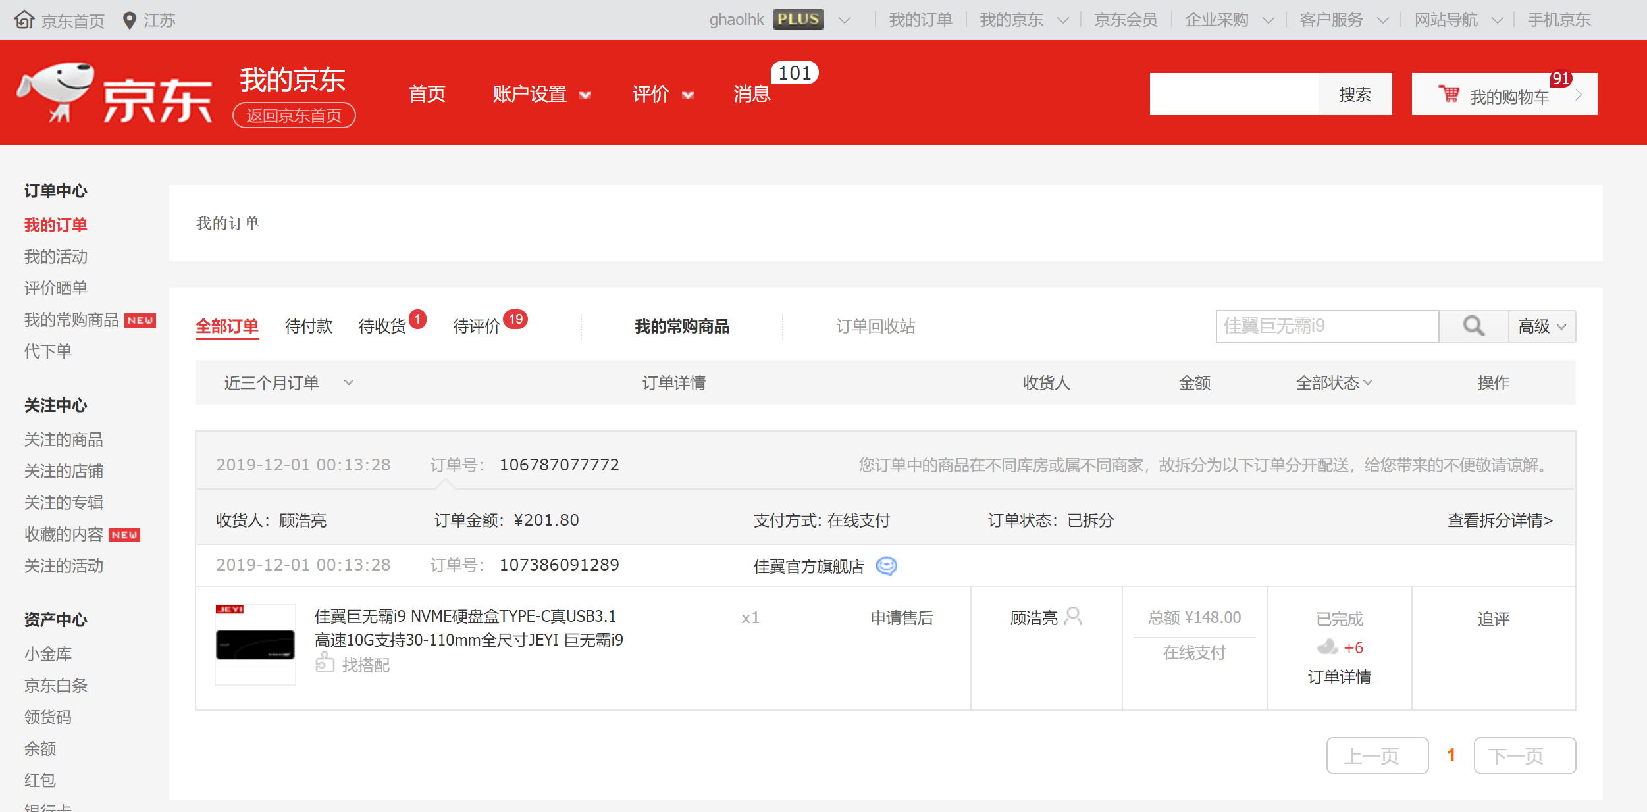This screenshot has height=812, width=1647.
Task: Open the 近三个月订单 time filter
Action: point(289,382)
